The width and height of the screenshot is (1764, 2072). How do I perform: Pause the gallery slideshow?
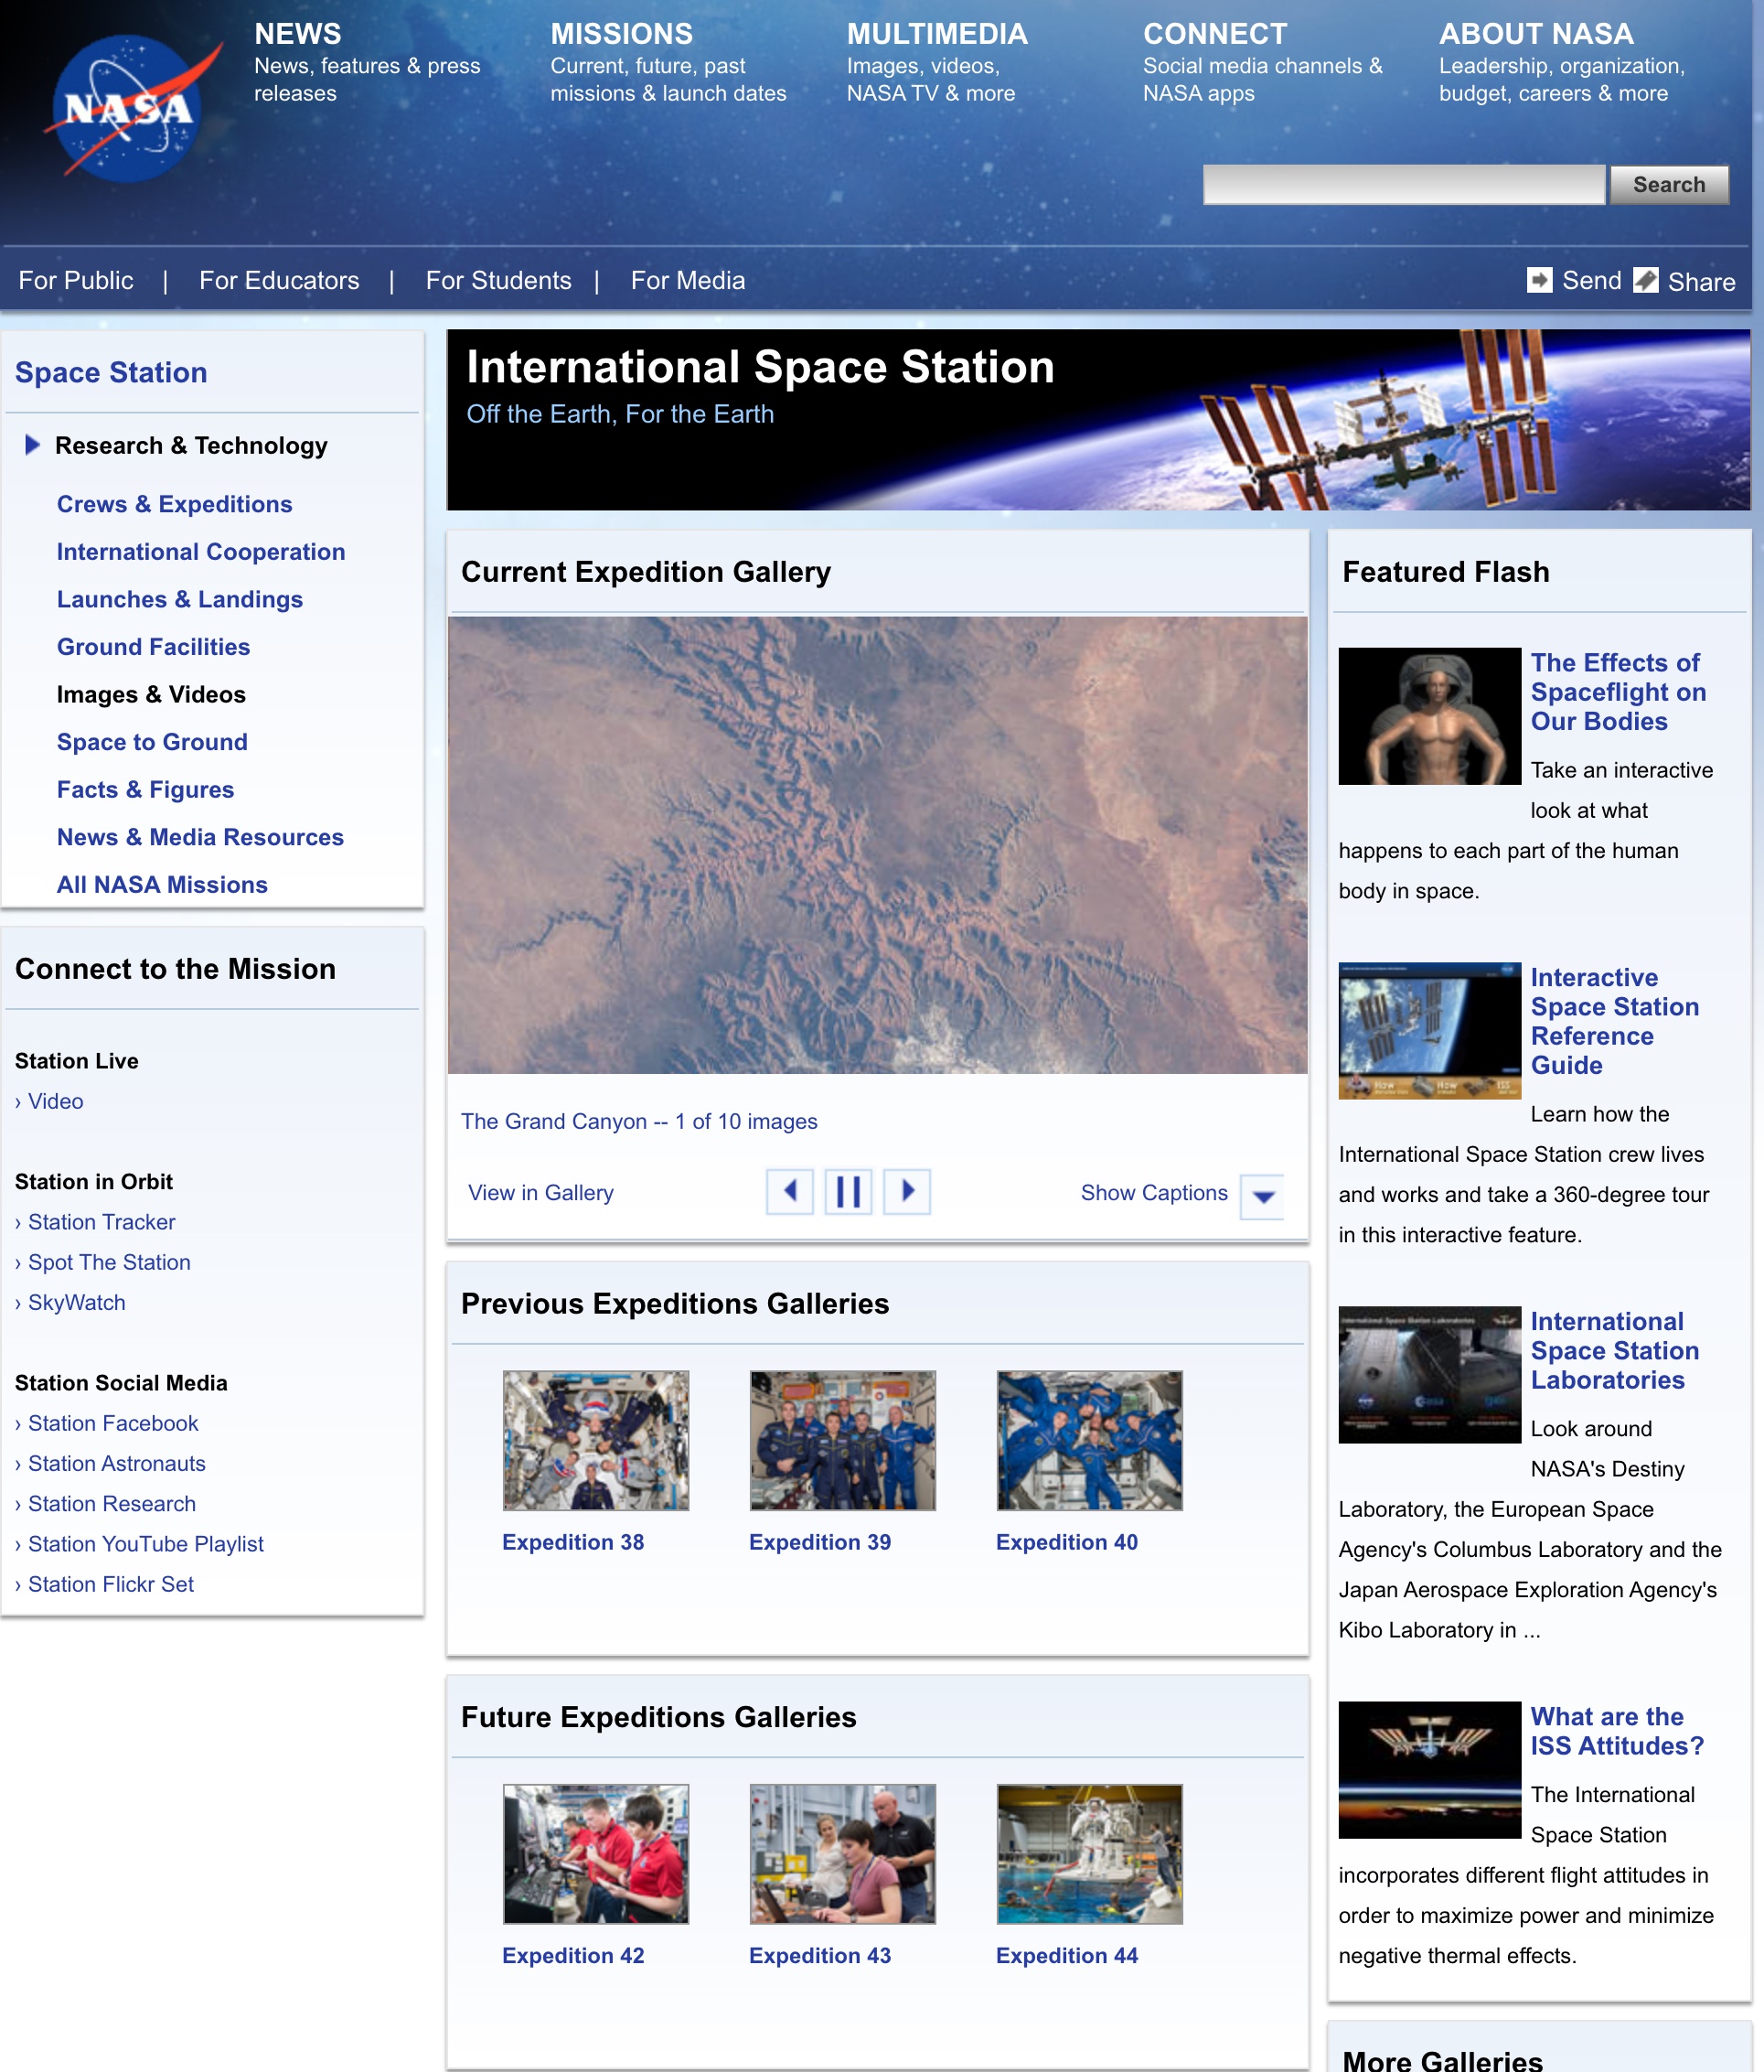848,1191
